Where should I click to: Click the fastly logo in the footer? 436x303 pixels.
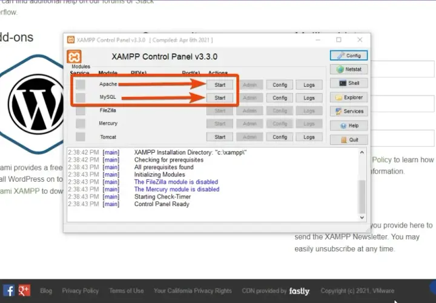coord(299,291)
